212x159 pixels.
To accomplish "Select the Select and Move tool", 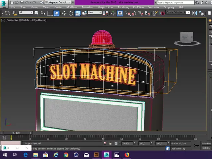I will click(x=64, y=13).
